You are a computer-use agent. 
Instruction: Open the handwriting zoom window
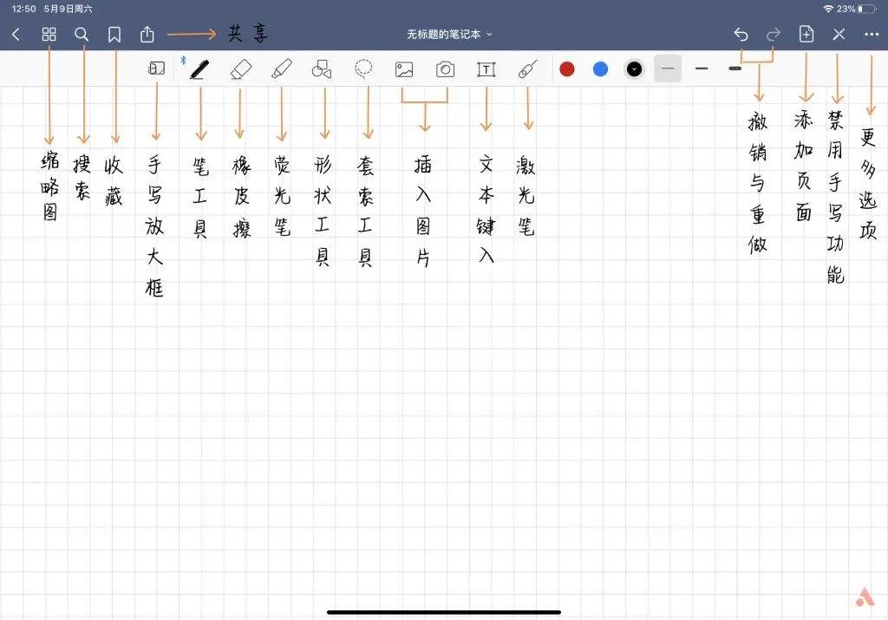(156, 69)
